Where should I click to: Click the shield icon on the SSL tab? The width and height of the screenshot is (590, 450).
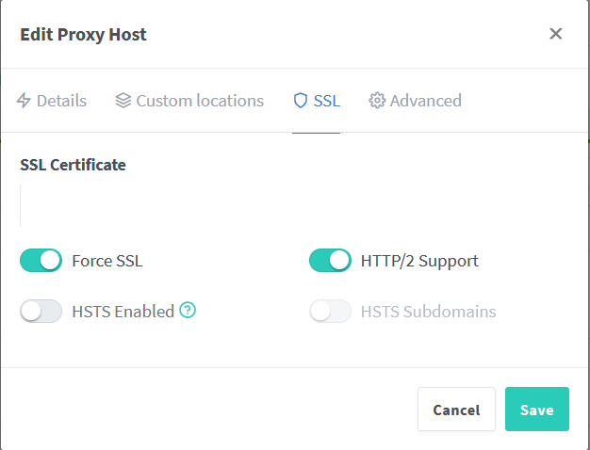coord(301,101)
